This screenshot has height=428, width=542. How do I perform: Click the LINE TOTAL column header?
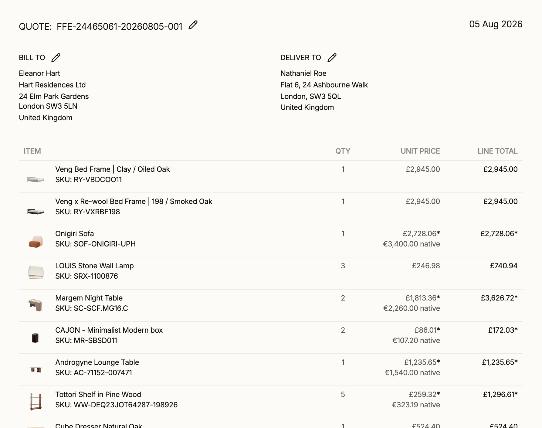click(x=498, y=151)
